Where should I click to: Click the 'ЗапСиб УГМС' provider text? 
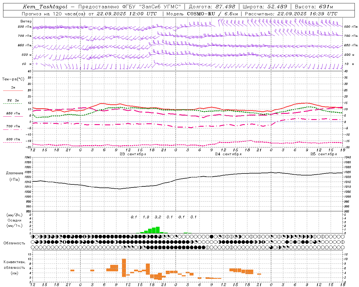160,7
